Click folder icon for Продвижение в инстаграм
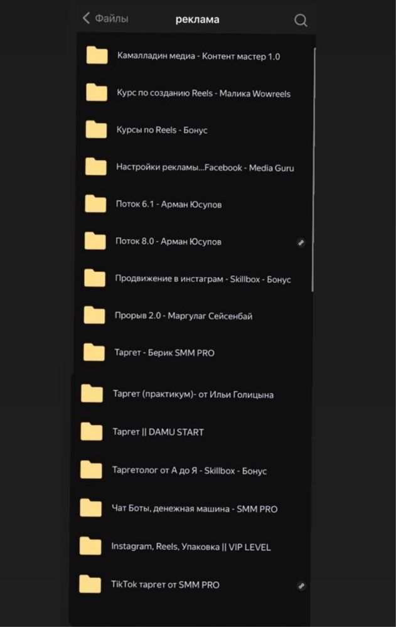 click(x=95, y=278)
